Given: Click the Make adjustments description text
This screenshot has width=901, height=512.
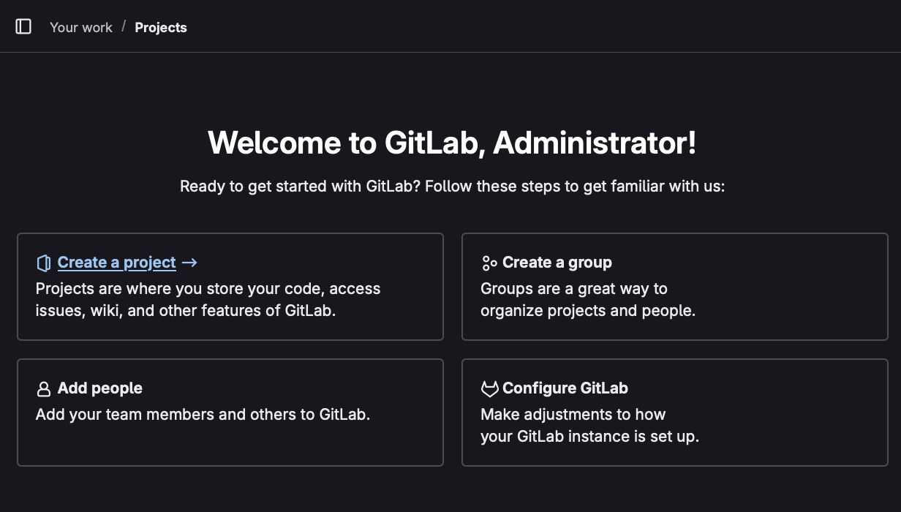Looking at the screenshot, I should point(573,414).
